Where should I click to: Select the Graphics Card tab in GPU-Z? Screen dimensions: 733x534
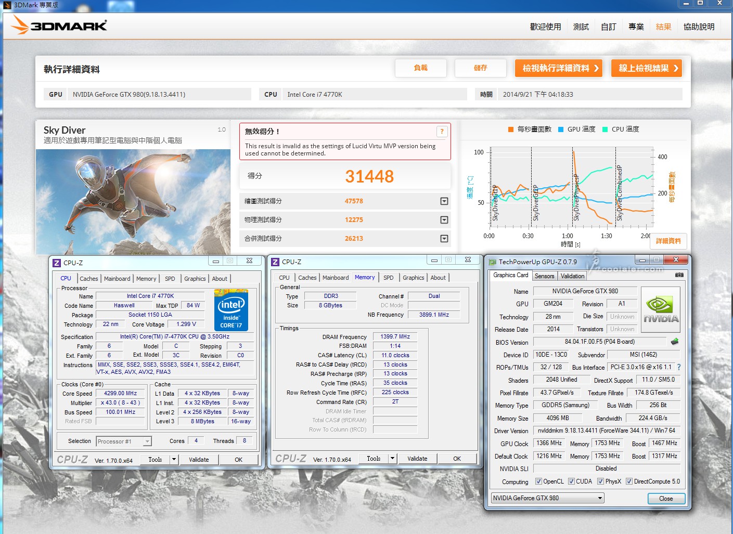click(x=510, y=275)
